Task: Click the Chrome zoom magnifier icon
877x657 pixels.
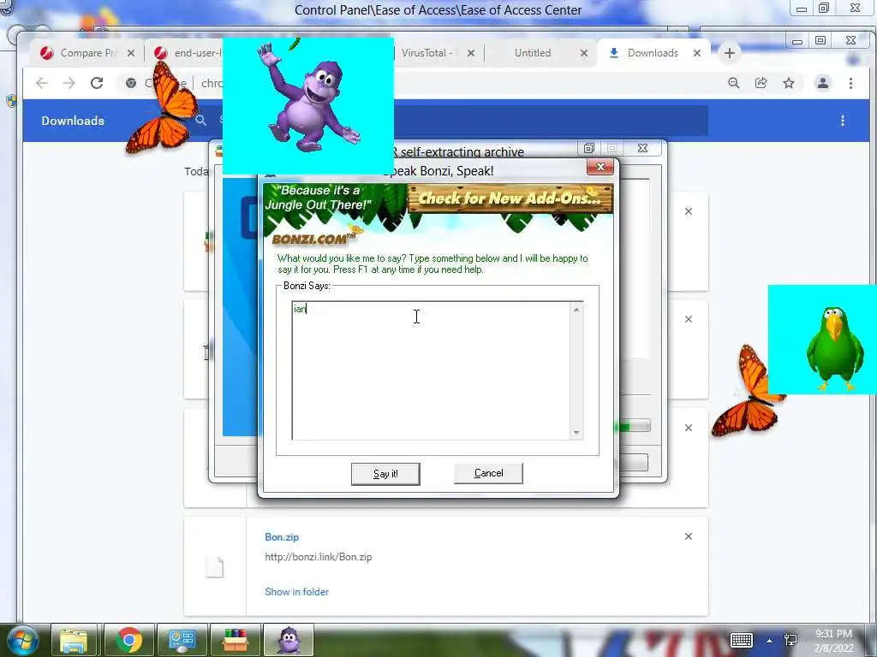Action: [x=734, y=83]
